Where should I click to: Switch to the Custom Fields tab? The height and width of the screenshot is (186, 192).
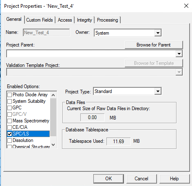[40, 20]
